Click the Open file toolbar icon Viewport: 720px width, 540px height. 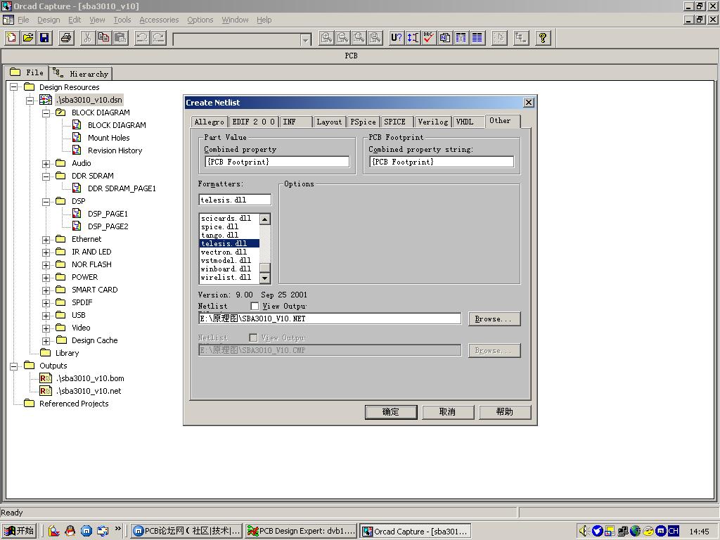coord(28,38)
